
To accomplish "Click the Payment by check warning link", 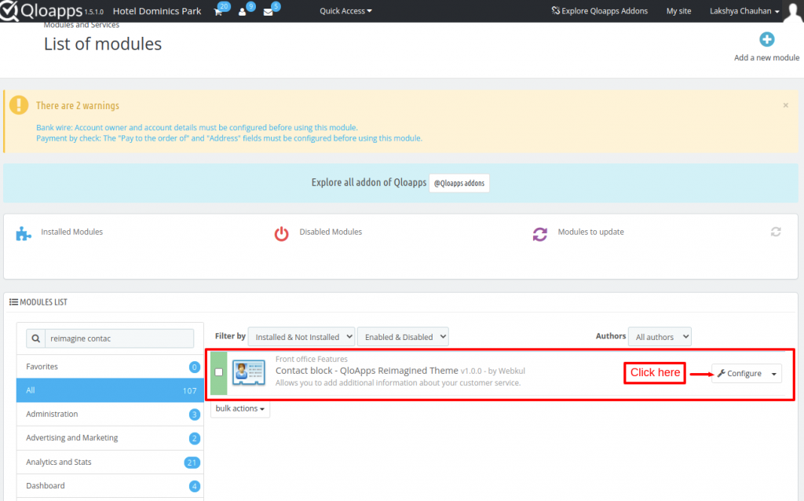I will tap(229, 138).
